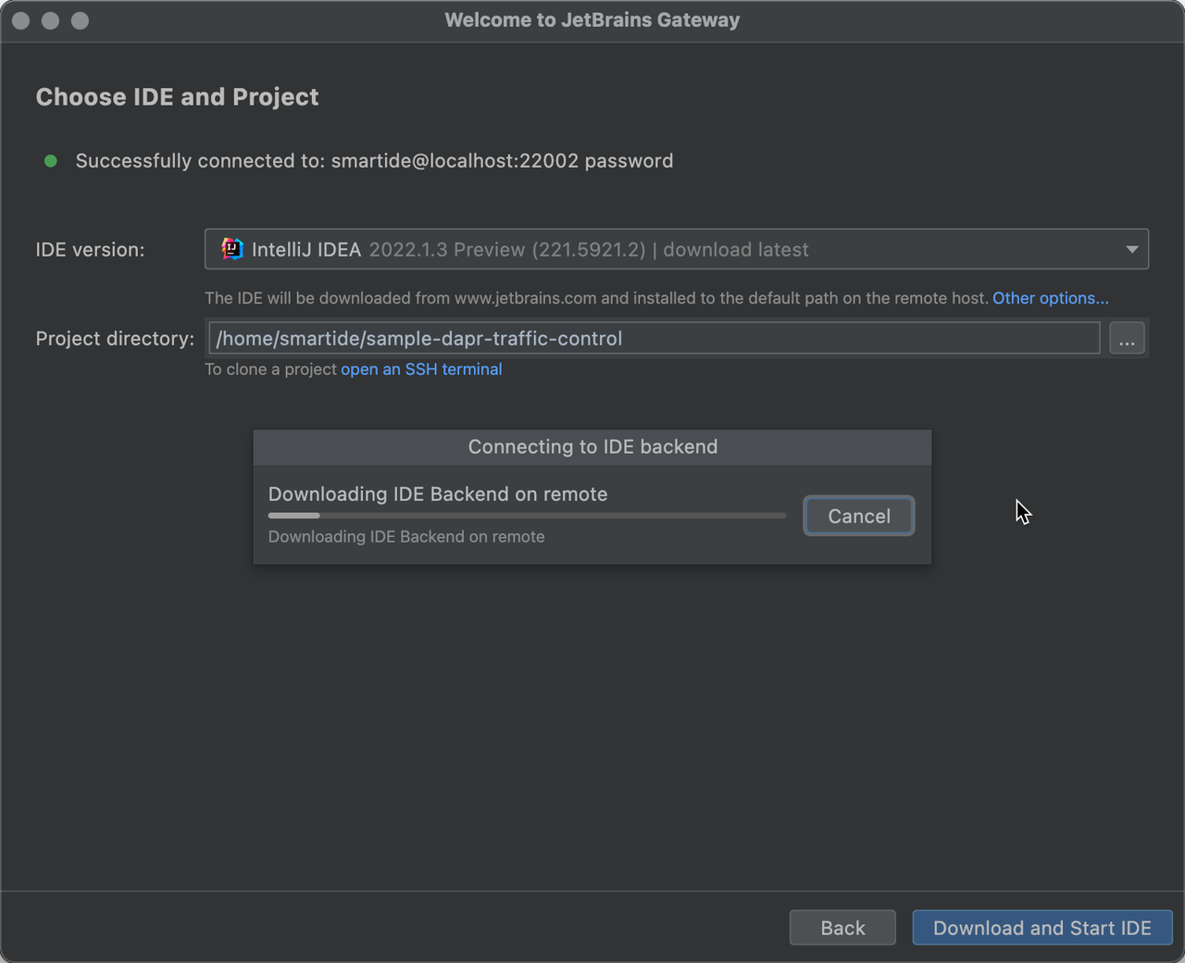Open the Other options... link
1185x963 pixels.
tap(1051, 298)
